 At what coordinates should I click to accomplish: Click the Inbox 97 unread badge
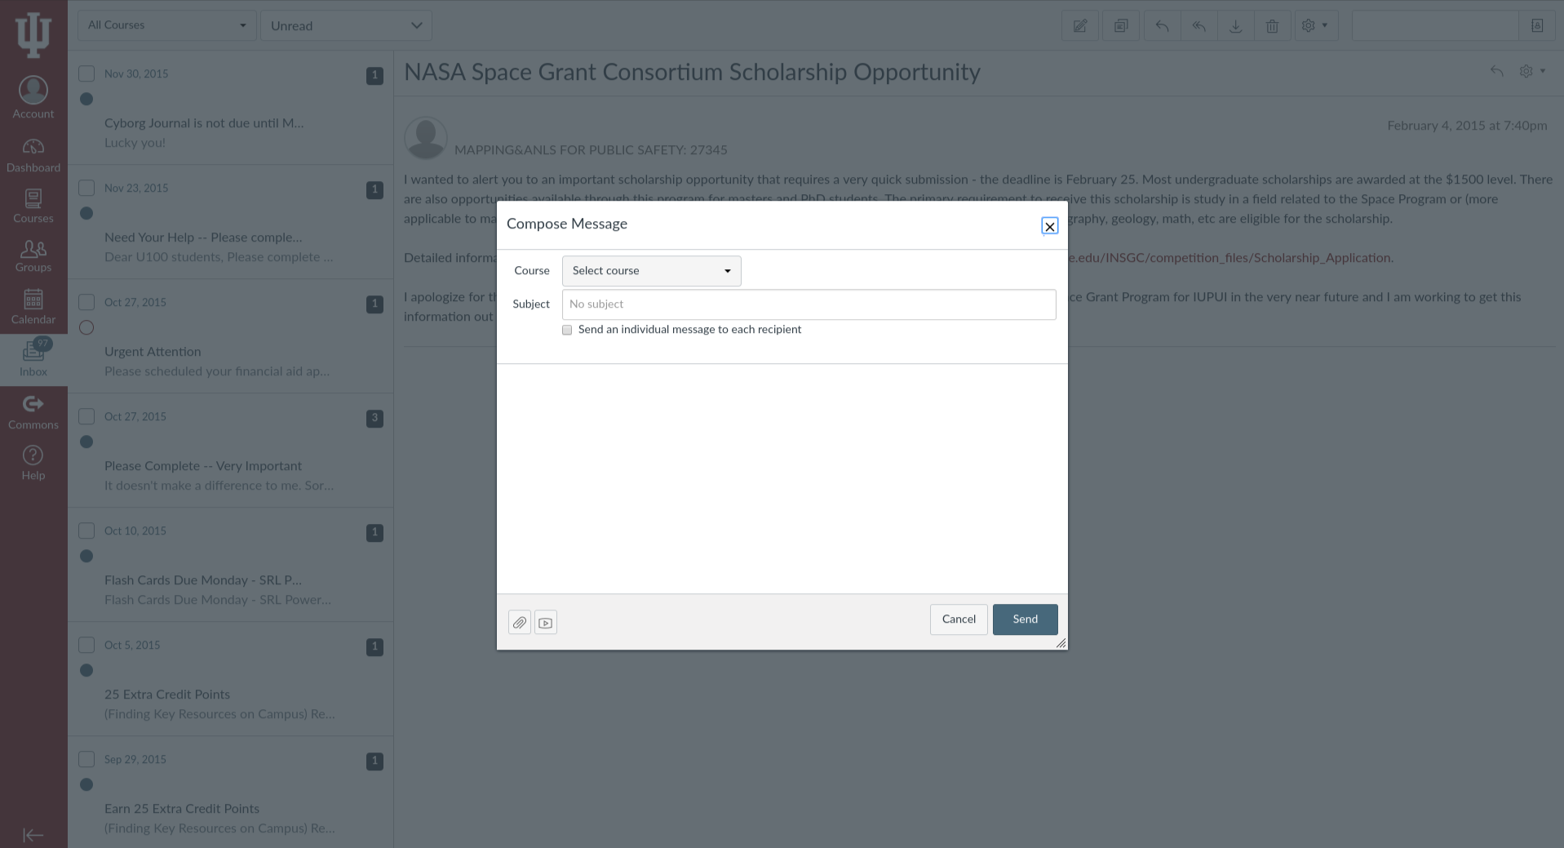[x=43, y=344]
